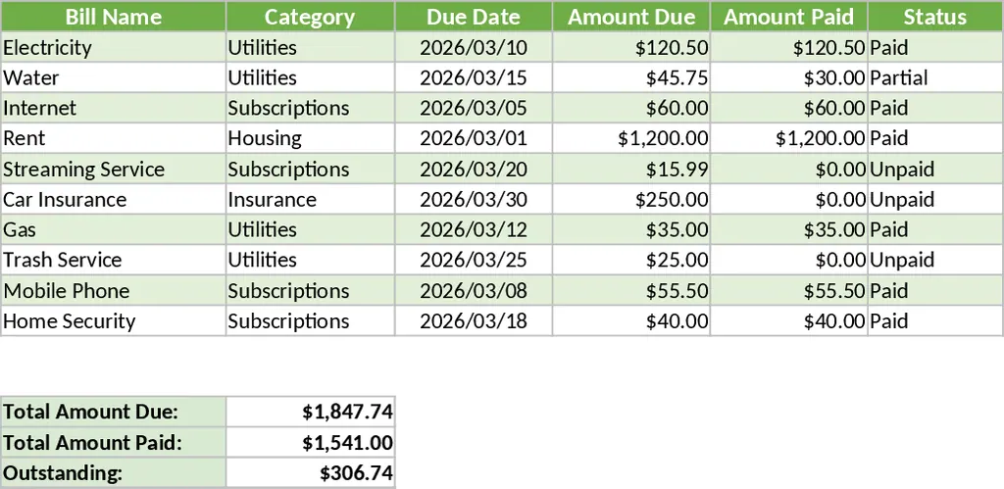Click the Due Date column header

click(x=474, y=17)
